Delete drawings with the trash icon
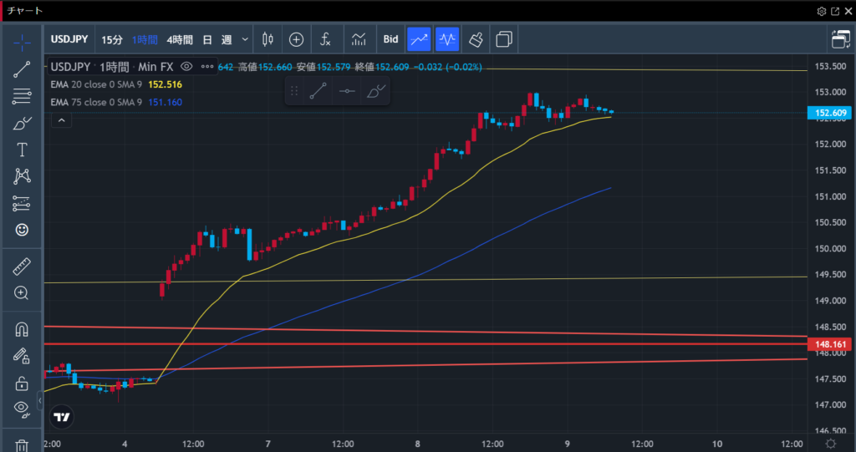The image size is (856, 452). pyautogui.click(x=22, y=444)
